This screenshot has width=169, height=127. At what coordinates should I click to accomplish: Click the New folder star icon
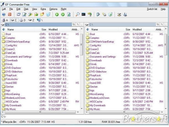pos(42,14)
